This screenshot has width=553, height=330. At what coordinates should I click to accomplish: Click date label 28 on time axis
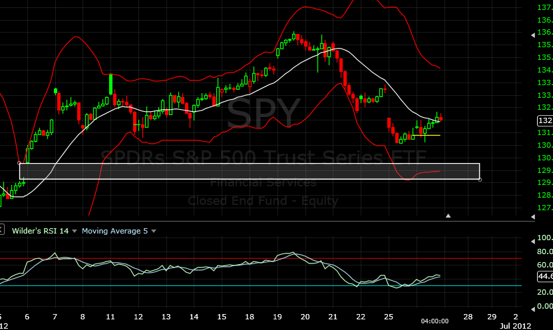(468, 317)
